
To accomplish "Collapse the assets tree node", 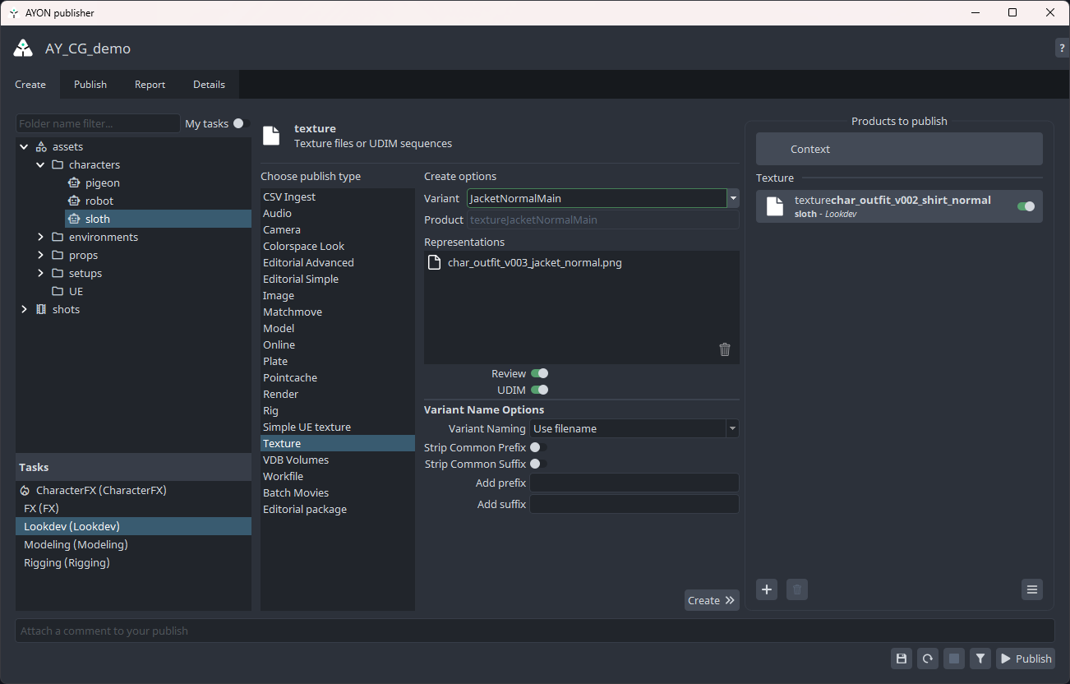I will click(x=24, y=146).
